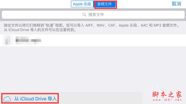Click the magnifier icon in search bar

(84, 15)
